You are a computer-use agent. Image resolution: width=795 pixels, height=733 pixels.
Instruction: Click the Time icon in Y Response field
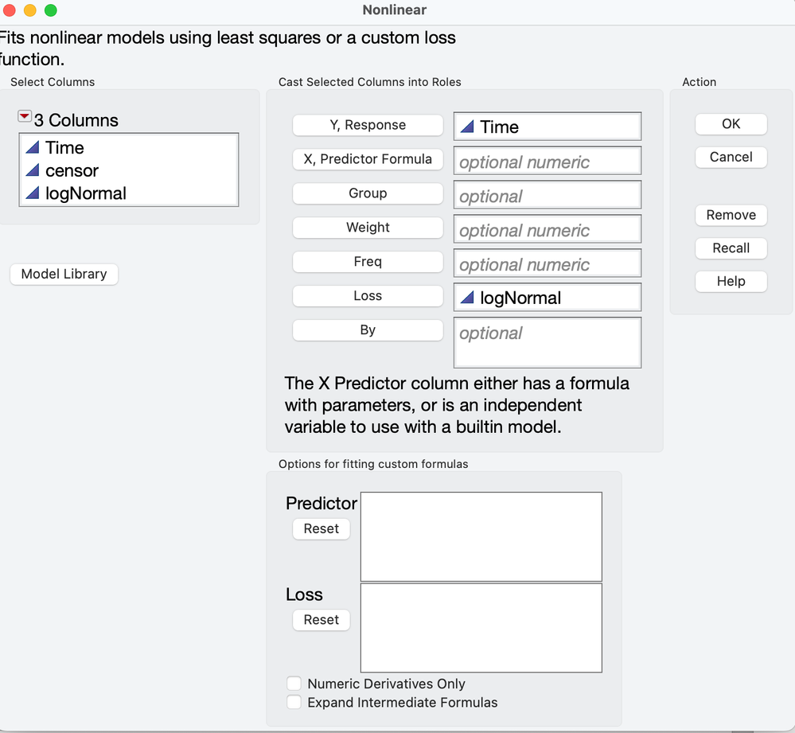pyautogui.click(x=468, y=127)
